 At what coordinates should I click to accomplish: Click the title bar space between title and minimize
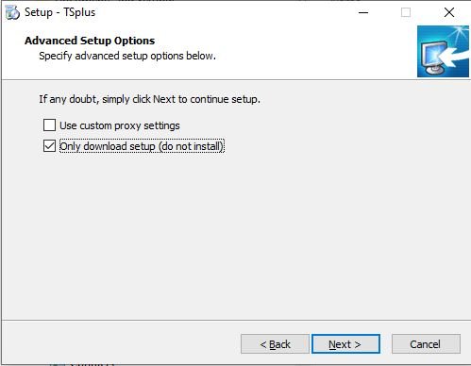pos(220,12)
